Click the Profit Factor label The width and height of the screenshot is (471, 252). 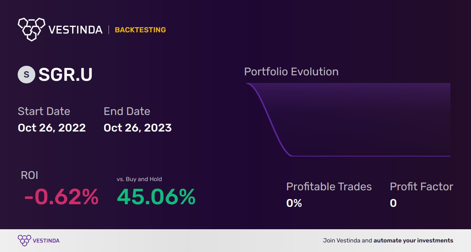tap(422, 187)
